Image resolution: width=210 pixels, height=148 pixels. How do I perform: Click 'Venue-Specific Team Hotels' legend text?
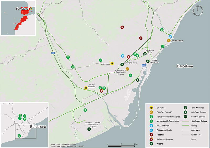point(168,121)
